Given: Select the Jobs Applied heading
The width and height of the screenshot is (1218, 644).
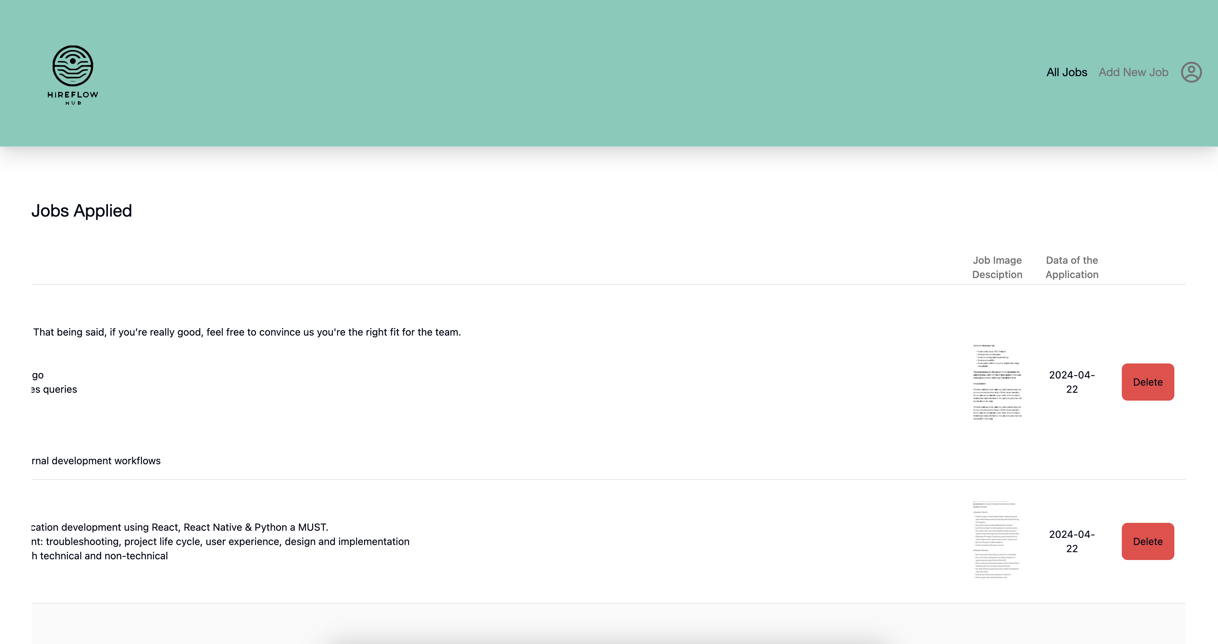Looking at the screenshot, I should click(x=82, y=211).
